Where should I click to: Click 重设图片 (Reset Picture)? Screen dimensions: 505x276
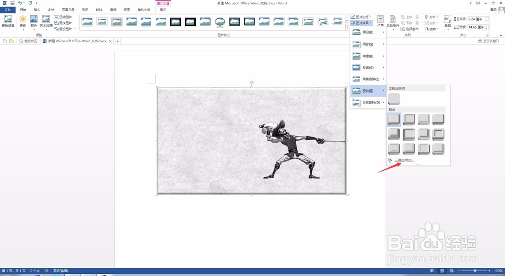tap(63, 29)
